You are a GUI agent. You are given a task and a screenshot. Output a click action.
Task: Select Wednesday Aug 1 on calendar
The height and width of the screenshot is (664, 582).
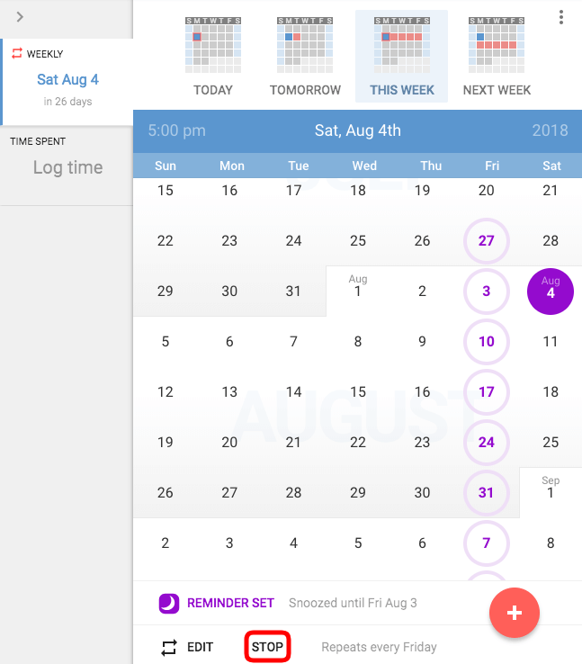358,292
